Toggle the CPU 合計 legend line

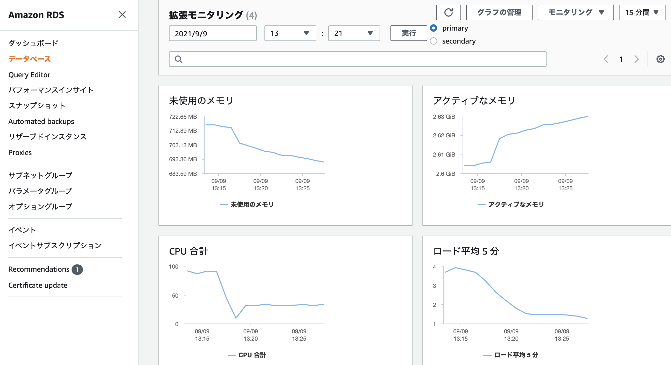coord(246,355)
